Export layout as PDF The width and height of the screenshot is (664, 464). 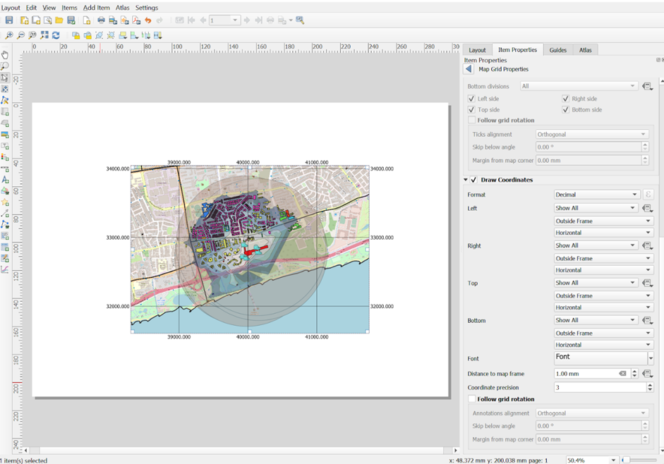click(136, 20)
